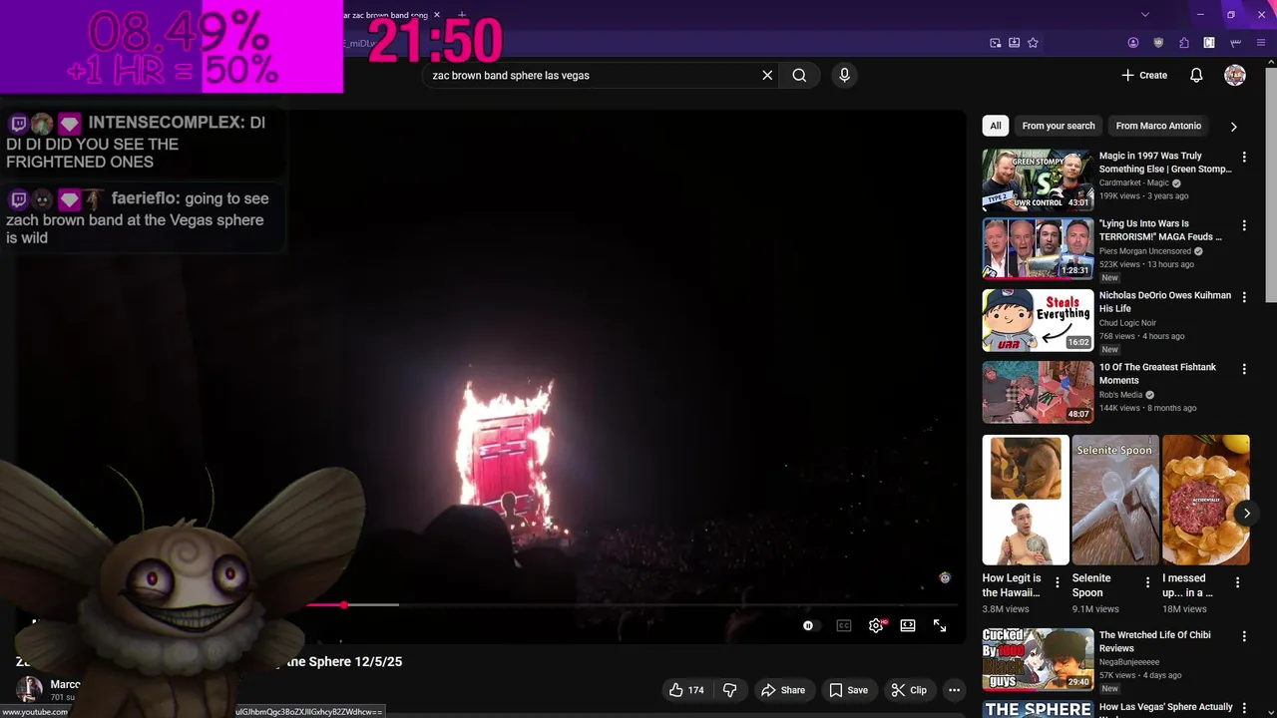
Task: Open options for Chibi Reviews video
Action: 1244,636
